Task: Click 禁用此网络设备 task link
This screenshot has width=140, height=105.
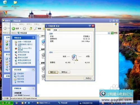Action: pyautogui.click(x=24, y=52)
